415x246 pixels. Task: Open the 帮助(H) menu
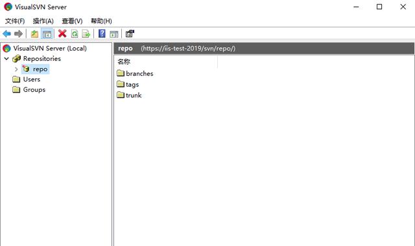[101, 21]
